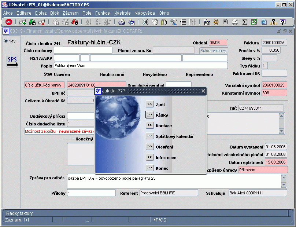
Task: Click the Popis input field
Action: coord(141,66)
